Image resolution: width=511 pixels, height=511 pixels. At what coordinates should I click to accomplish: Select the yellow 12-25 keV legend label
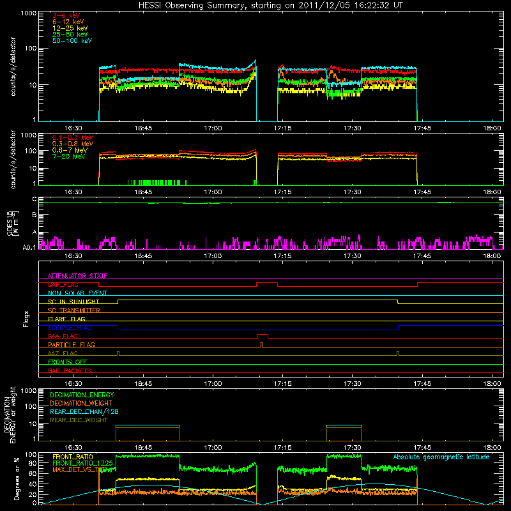[x=70, y=28]
